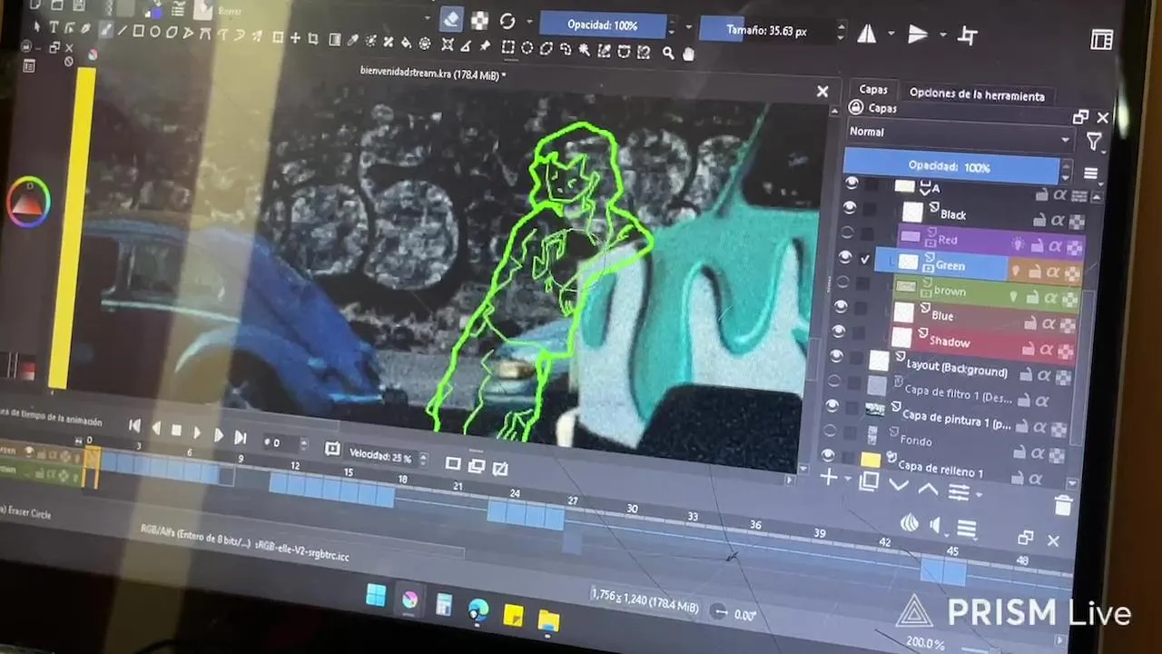
Task: Select the Gradient tool
Action: [334, 40]
